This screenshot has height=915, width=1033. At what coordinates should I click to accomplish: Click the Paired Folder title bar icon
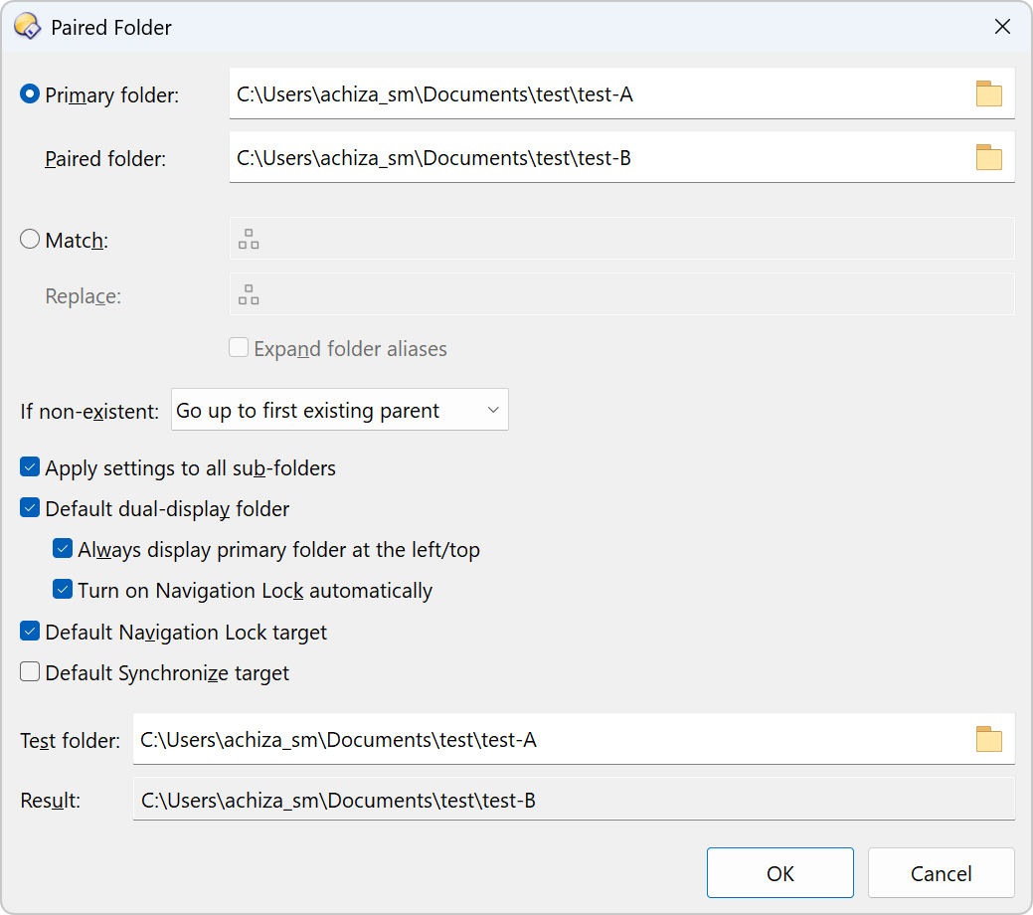point(27,27)
